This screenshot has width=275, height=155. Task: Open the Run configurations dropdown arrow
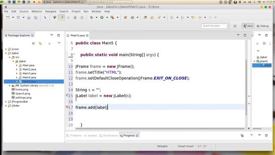pyautogui.click(x=107, y=17)
